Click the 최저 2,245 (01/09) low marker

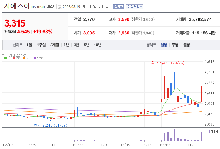51,125
